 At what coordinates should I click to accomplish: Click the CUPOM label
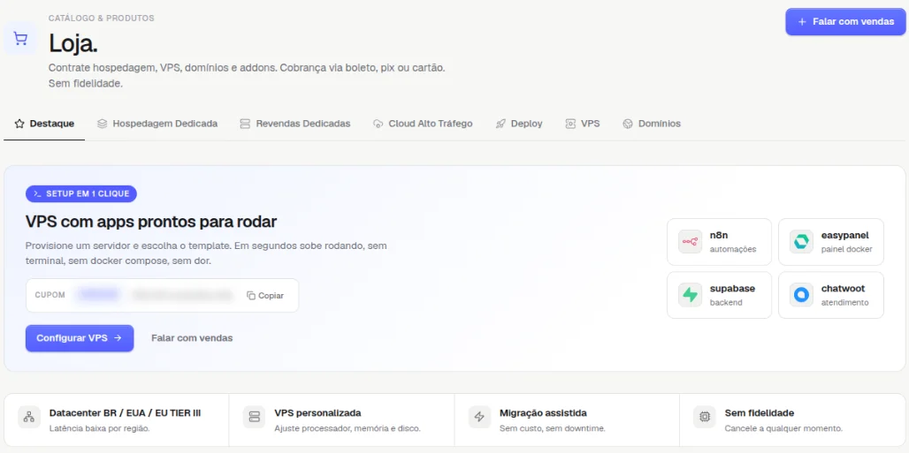click(x=50, y=296)
